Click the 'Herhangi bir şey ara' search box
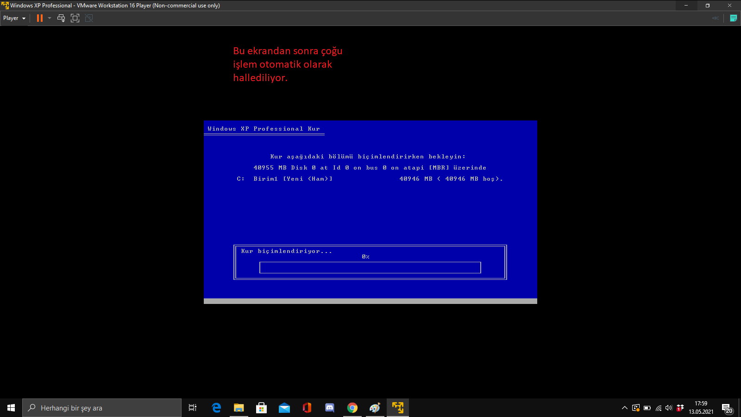 pyautogui.click(x=102, y=408)
